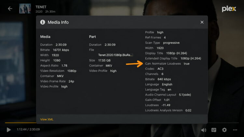Screen dimensions: 244x137
Task: Click the Can Normalize Loudness label
Action: [x=163, y=64]
